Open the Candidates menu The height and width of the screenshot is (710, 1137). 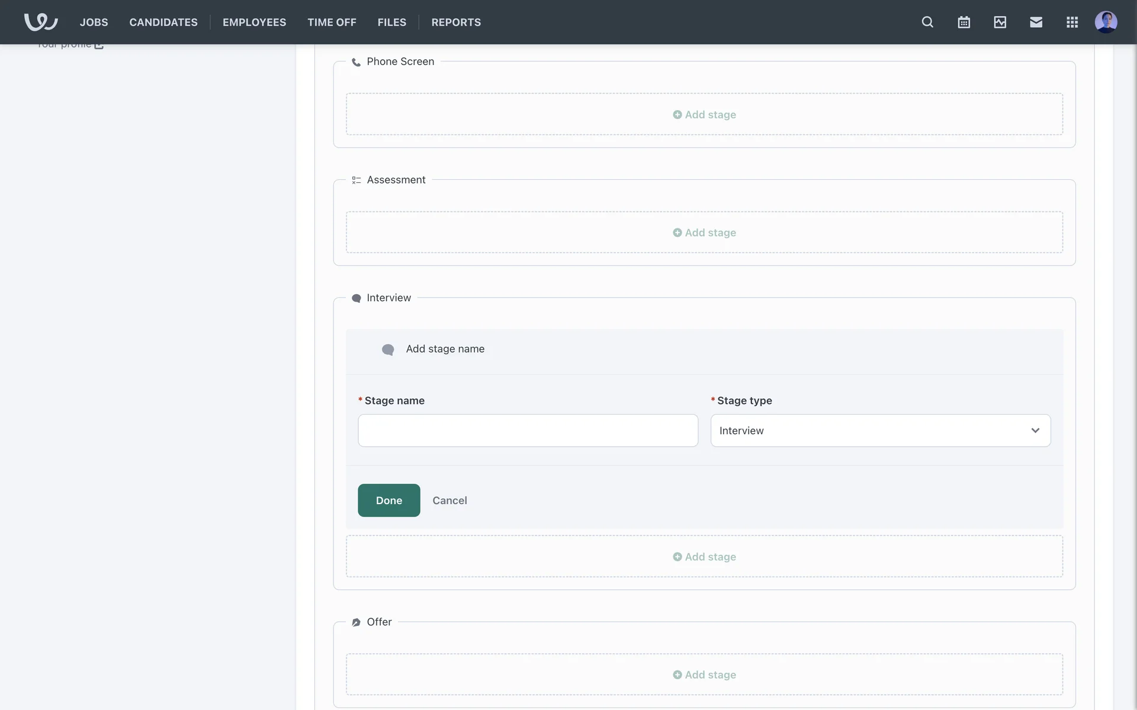click(163, 22)
